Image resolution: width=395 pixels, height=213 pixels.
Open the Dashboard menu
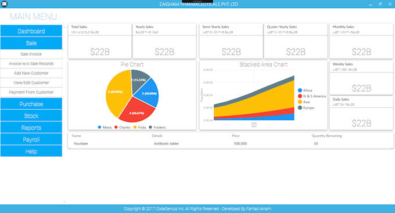coord(31,31)
